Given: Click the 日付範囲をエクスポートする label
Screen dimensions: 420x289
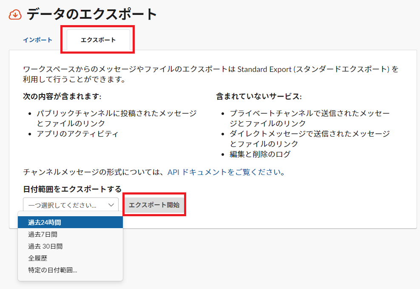Looking at the screenshot, I should (72, 189).
